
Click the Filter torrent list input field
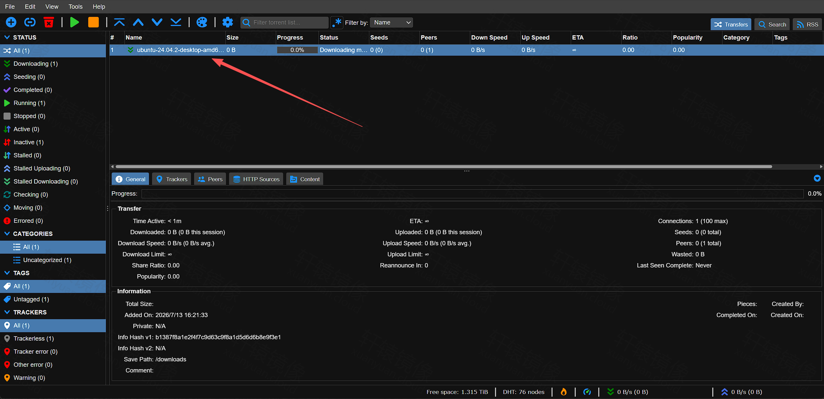(x=285, y=22)
